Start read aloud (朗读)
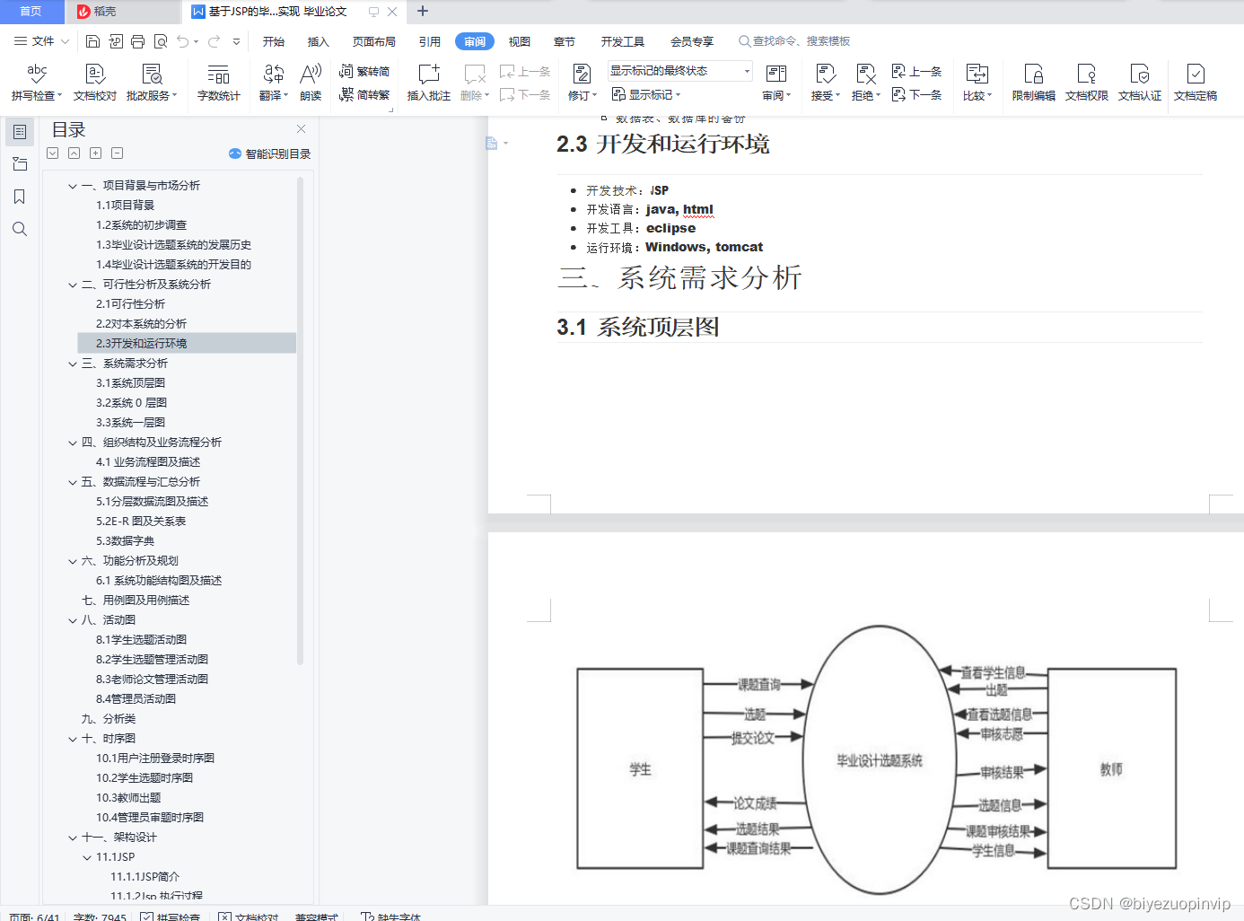The width and height of the screenshot is (1244, 921). click(x=311, y=82)
